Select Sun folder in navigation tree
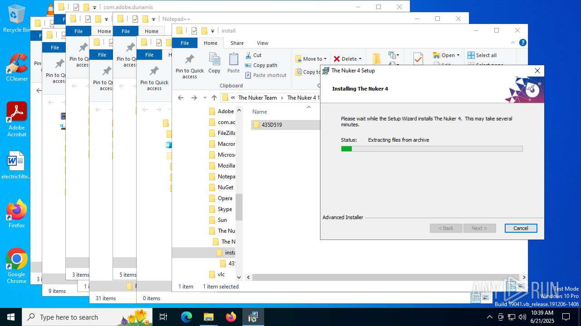Image resolution: width=581 pixels, height=326 pixels. (218, 220)
